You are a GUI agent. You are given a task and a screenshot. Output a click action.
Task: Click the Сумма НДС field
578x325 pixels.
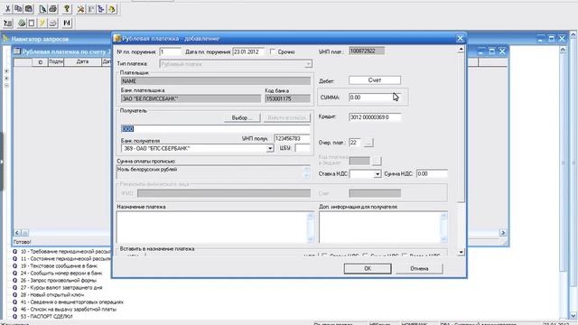click(432, 173)
